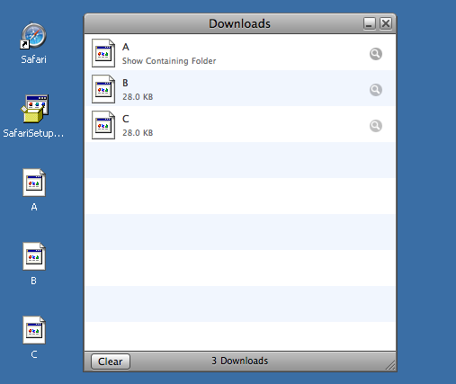
Task: Select file A on the desktop
Action: coord(34,190)
